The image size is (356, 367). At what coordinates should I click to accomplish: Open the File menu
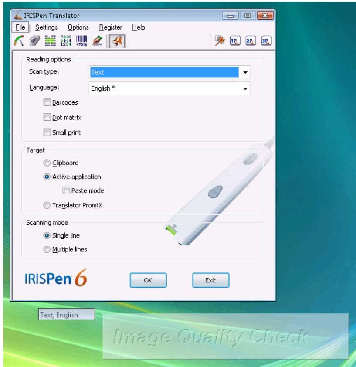pyautogui.click(x=20, y=27)
